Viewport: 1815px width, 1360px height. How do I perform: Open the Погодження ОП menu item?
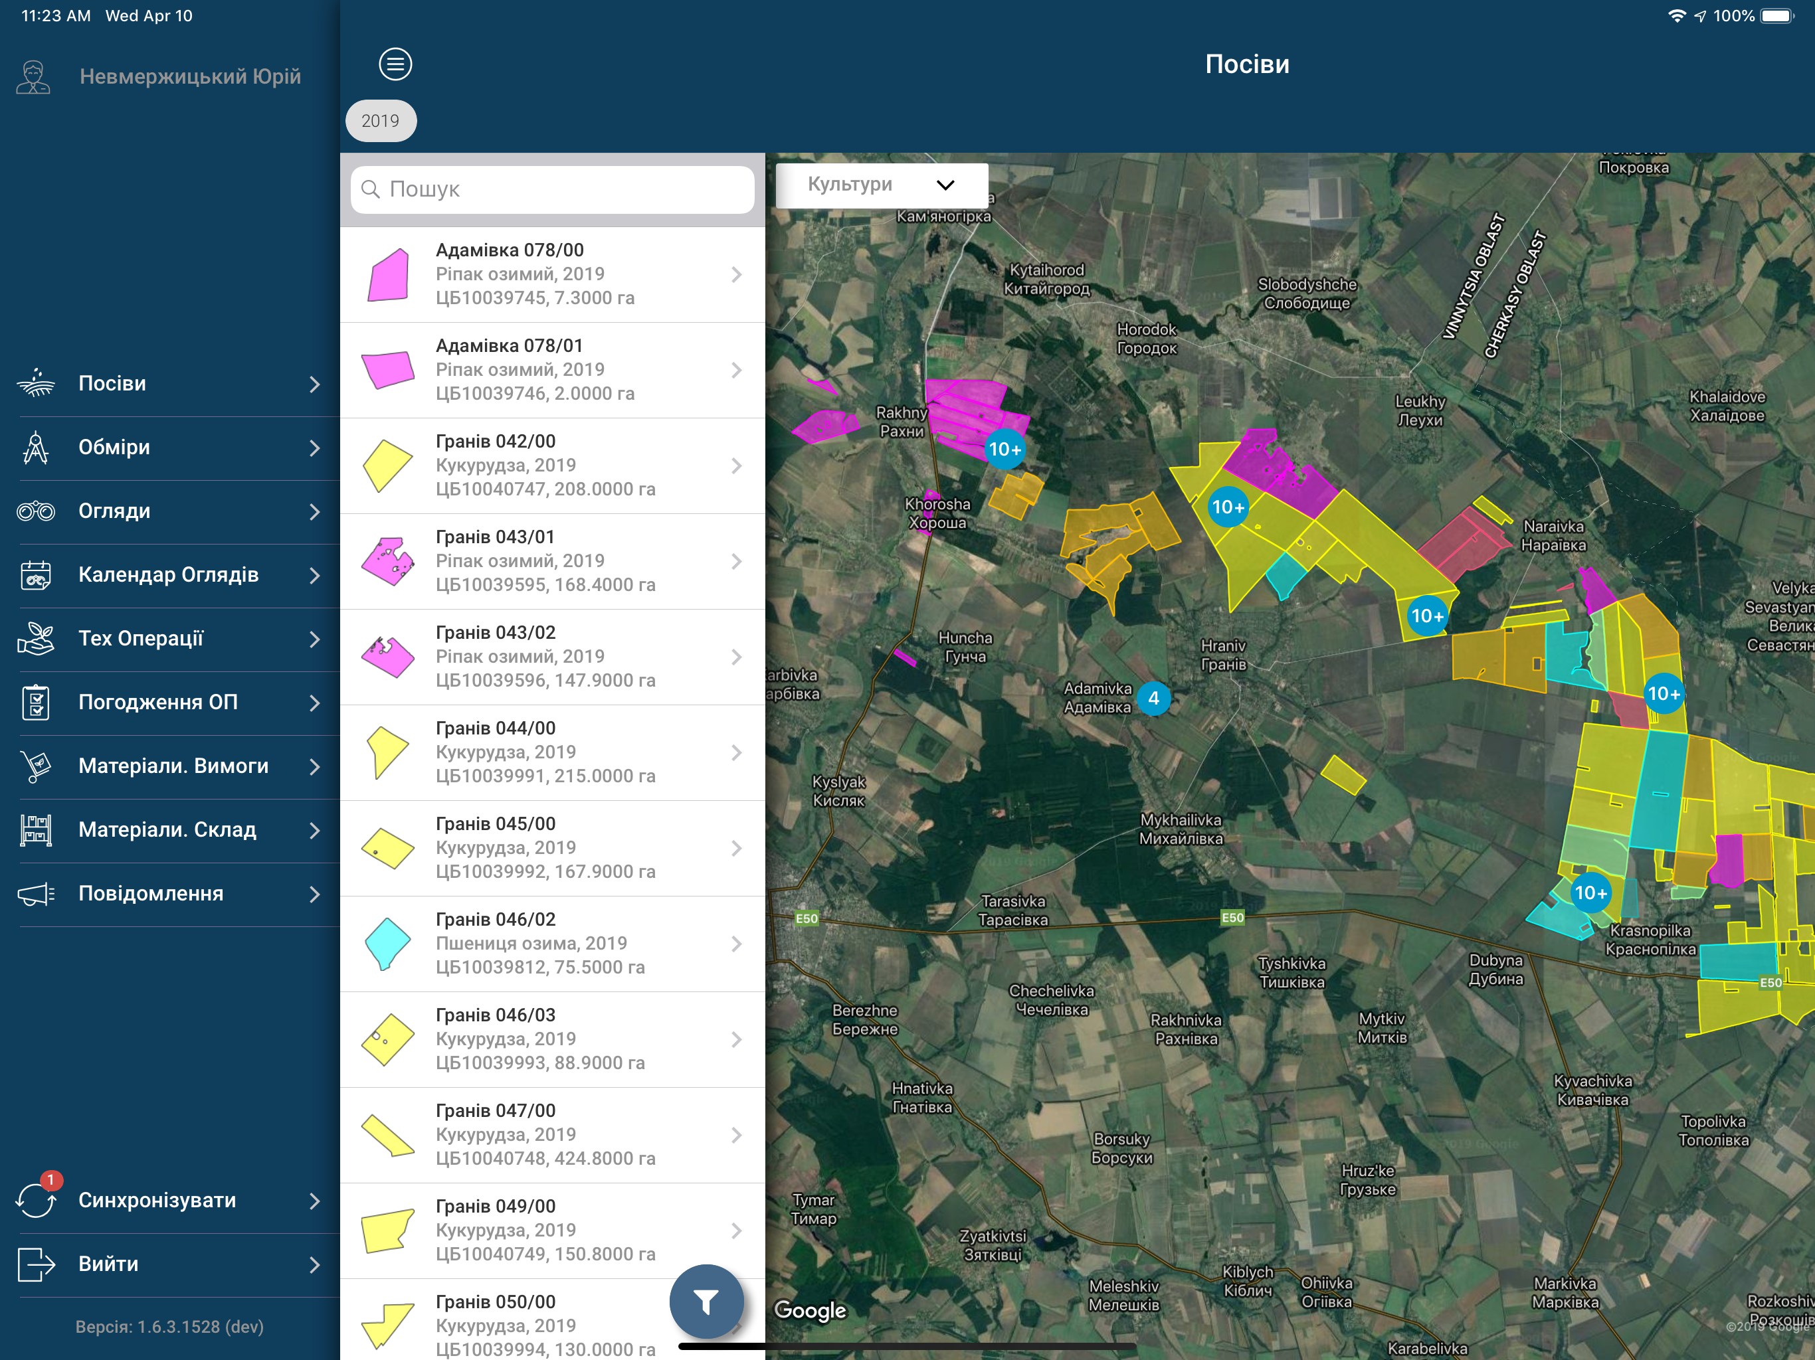pos(170,702)
